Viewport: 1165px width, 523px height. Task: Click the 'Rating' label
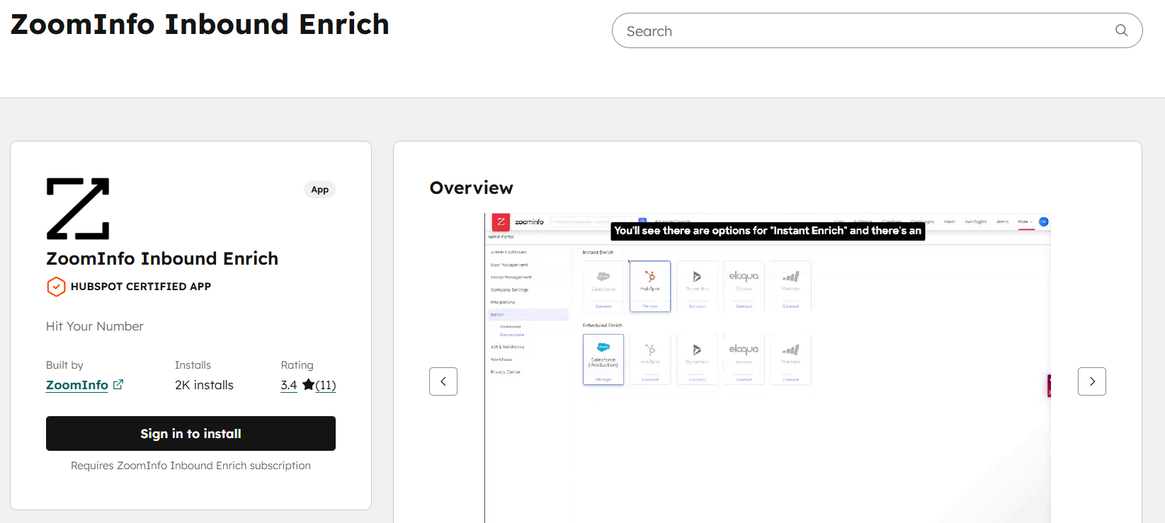click(x=297, y=365)
